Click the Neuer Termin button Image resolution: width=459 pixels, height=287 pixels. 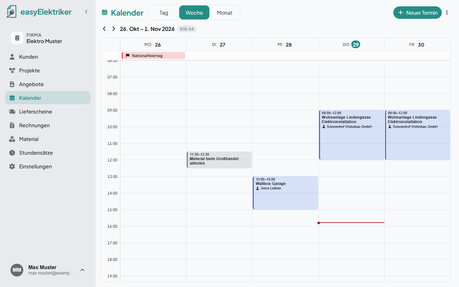(x=418, y=13)
